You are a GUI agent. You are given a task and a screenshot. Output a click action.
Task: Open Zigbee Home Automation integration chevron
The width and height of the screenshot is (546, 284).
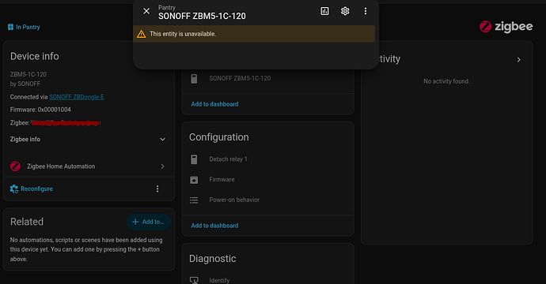coord(162,166)
